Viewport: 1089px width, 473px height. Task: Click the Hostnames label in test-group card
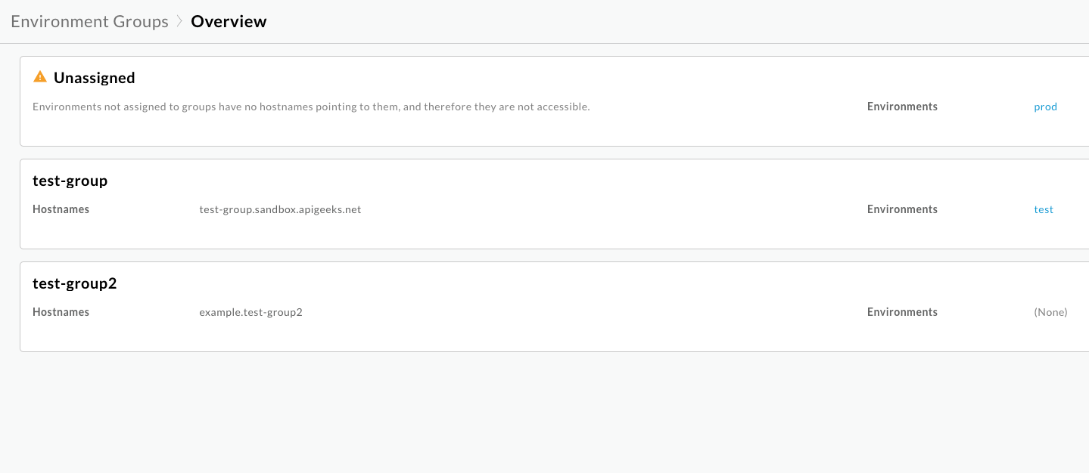pyautogui.click(x=61, y=209)
